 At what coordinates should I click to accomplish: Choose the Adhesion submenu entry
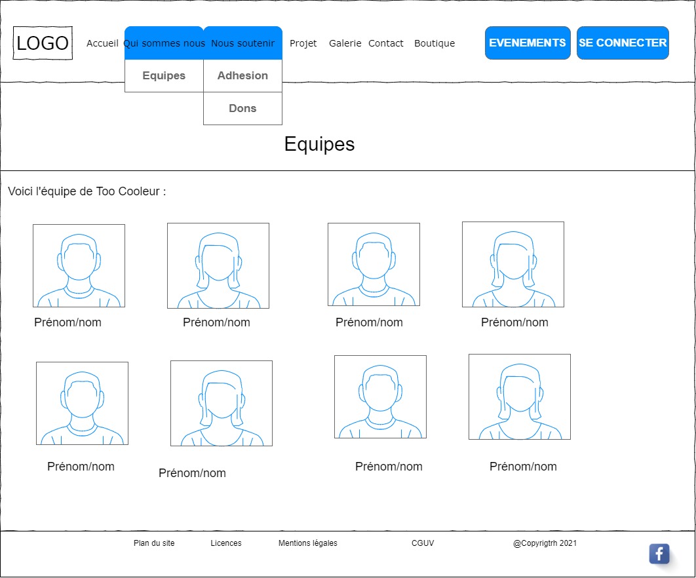pyautogui.click(x=242, y=76)
